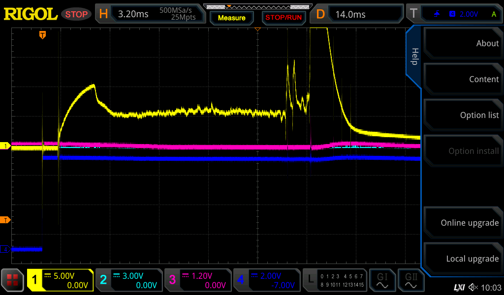Open the Option list menu item

[x=463, y=115]
